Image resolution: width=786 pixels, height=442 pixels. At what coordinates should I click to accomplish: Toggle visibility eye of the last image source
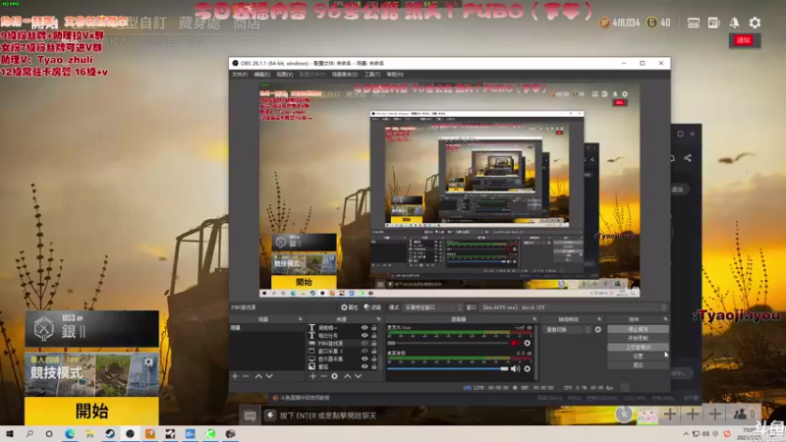[x=365, y=366]
